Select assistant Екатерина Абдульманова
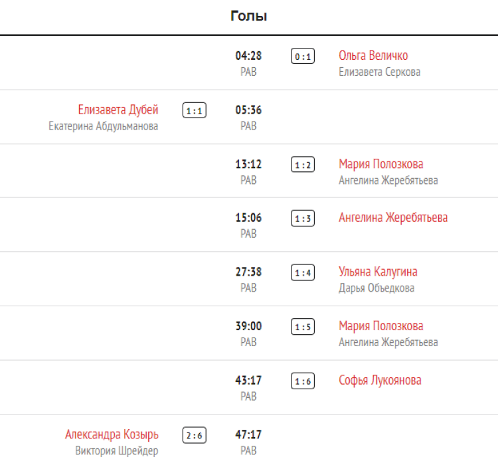Screen dimensions: 498x469 point(104,126)
